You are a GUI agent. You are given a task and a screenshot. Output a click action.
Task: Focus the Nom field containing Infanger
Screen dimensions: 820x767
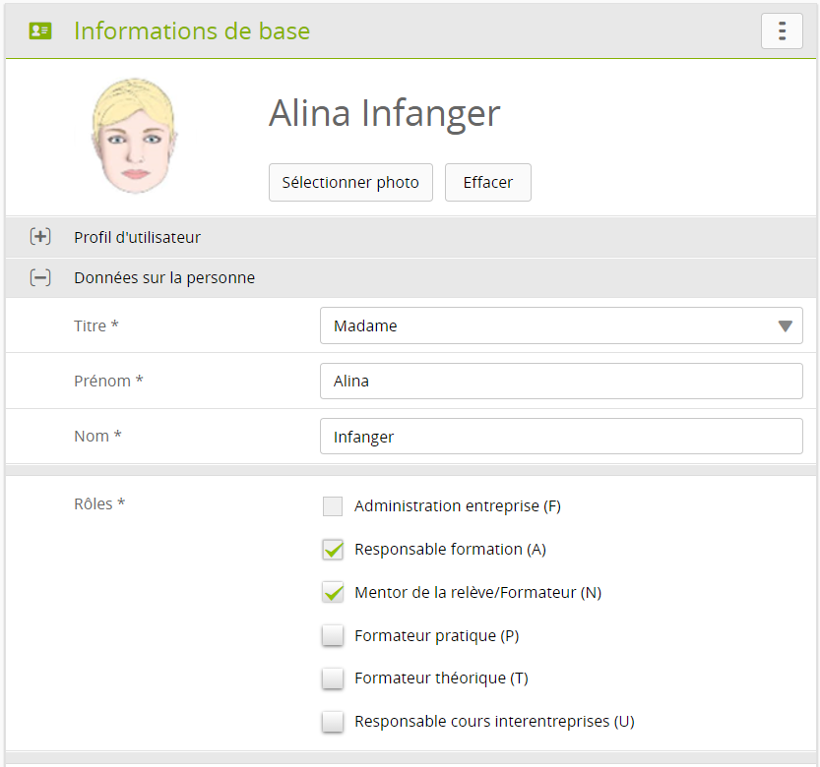[561, 437]
